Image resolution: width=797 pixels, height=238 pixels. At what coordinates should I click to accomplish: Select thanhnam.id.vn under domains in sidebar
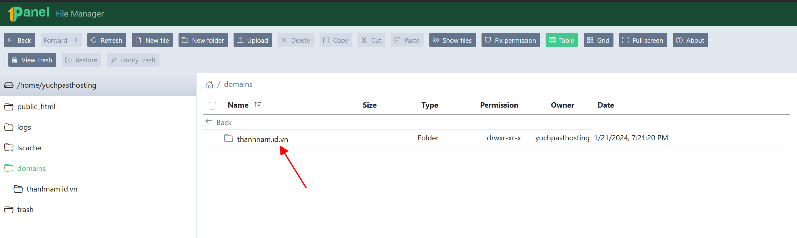(x=52, y=189)
